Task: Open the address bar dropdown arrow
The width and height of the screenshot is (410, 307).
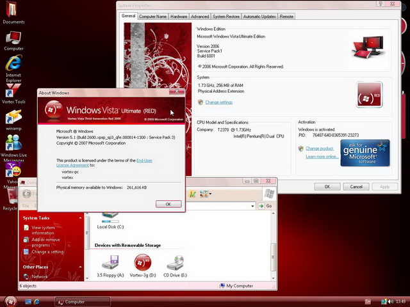Action: (x=252, y=206)
